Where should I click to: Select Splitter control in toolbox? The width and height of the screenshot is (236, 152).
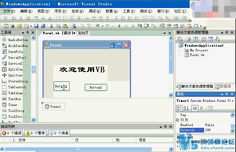(x=15, y=75)
